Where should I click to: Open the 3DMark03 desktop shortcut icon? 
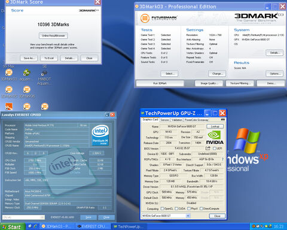[x=9, y=72]
